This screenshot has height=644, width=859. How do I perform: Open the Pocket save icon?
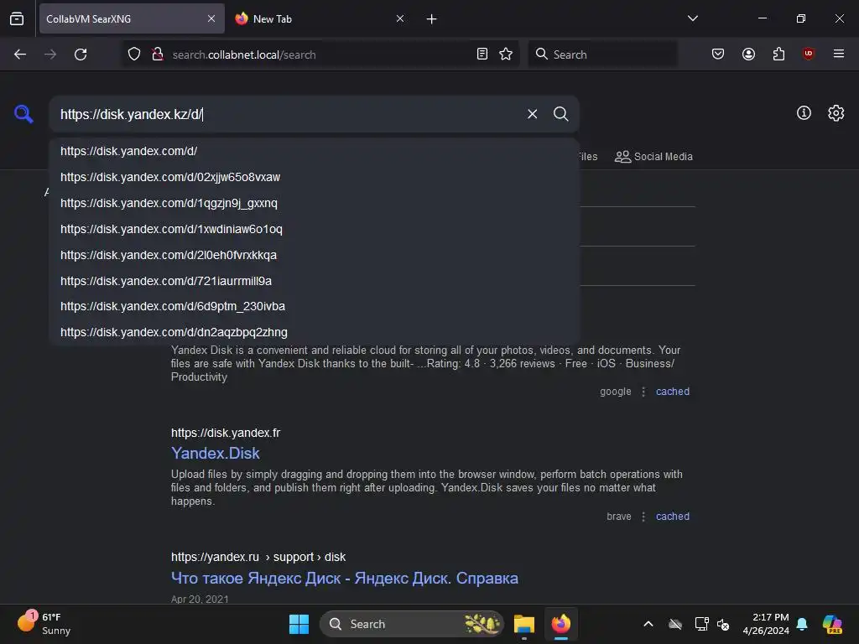(x=718, y=54)
